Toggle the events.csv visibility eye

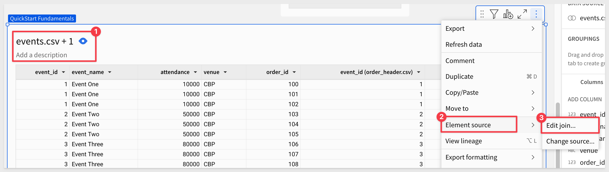click(x=83, y=41)
